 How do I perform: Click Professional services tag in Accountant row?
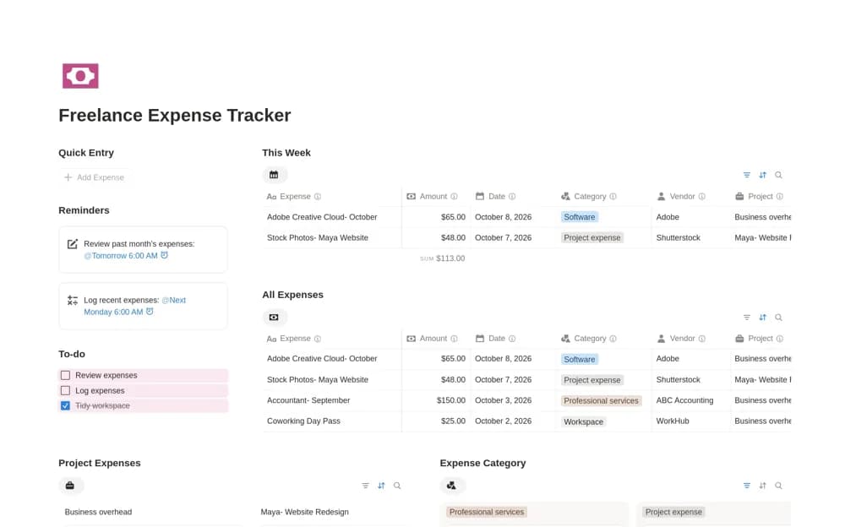pos(601,401)
